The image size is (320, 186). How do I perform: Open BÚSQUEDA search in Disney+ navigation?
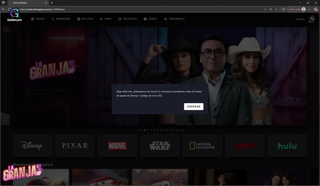[61, 19]
